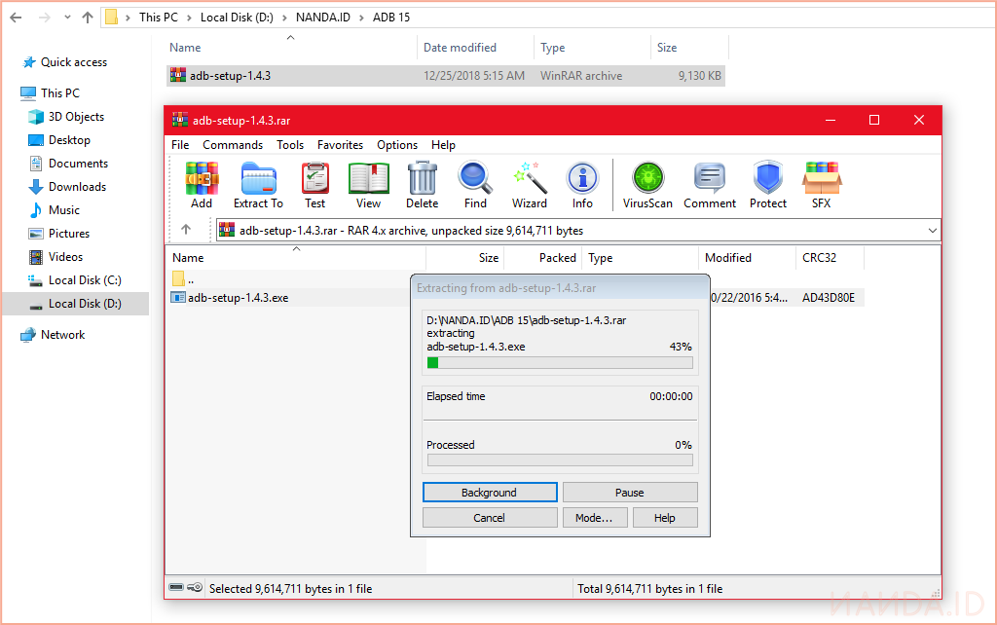Sort by CRC32 column header
The width and height of the screenshot is (997, 625).
point(819,258)
